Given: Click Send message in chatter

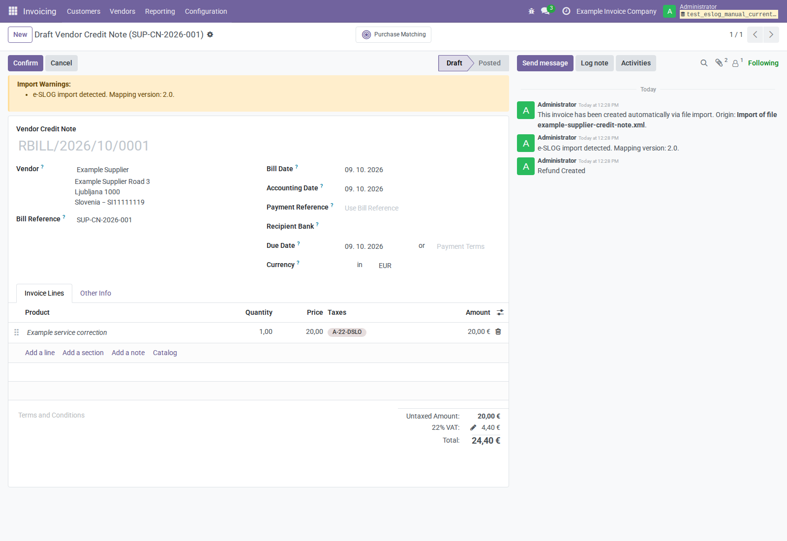Looking at the screenshot, I should tap(545, 63).
